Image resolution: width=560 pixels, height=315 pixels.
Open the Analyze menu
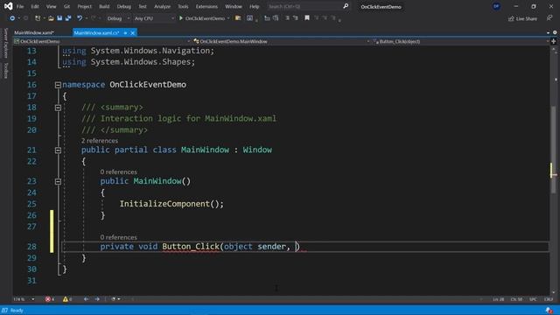pos(162,6)
